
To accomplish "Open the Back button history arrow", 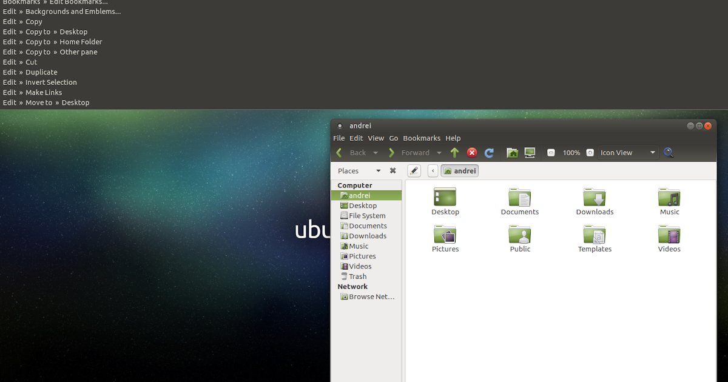I will pyautogui.click(x=375, y=152).
